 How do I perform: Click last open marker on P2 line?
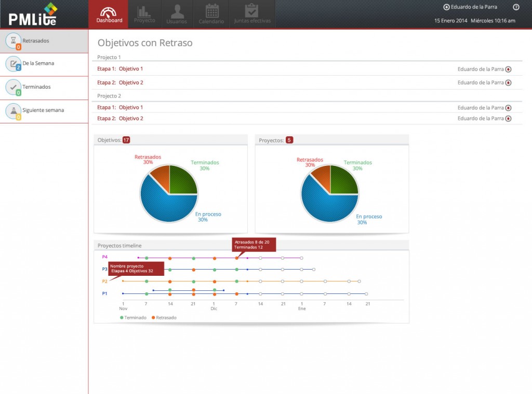[360, 282]
